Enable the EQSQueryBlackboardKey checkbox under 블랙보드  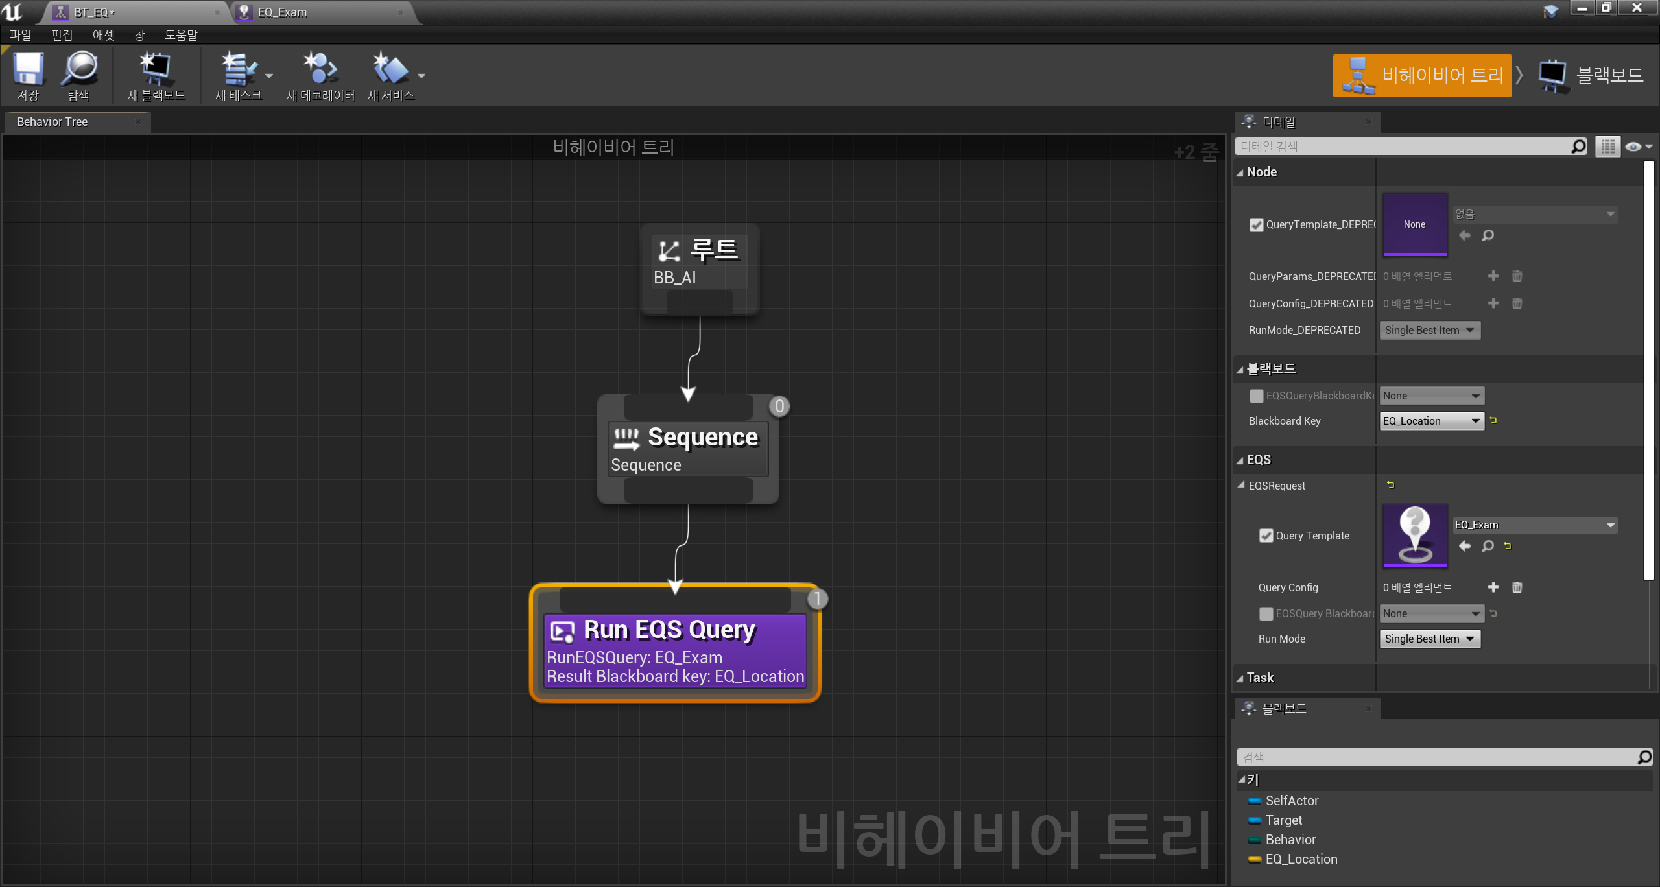[1257, 396]
